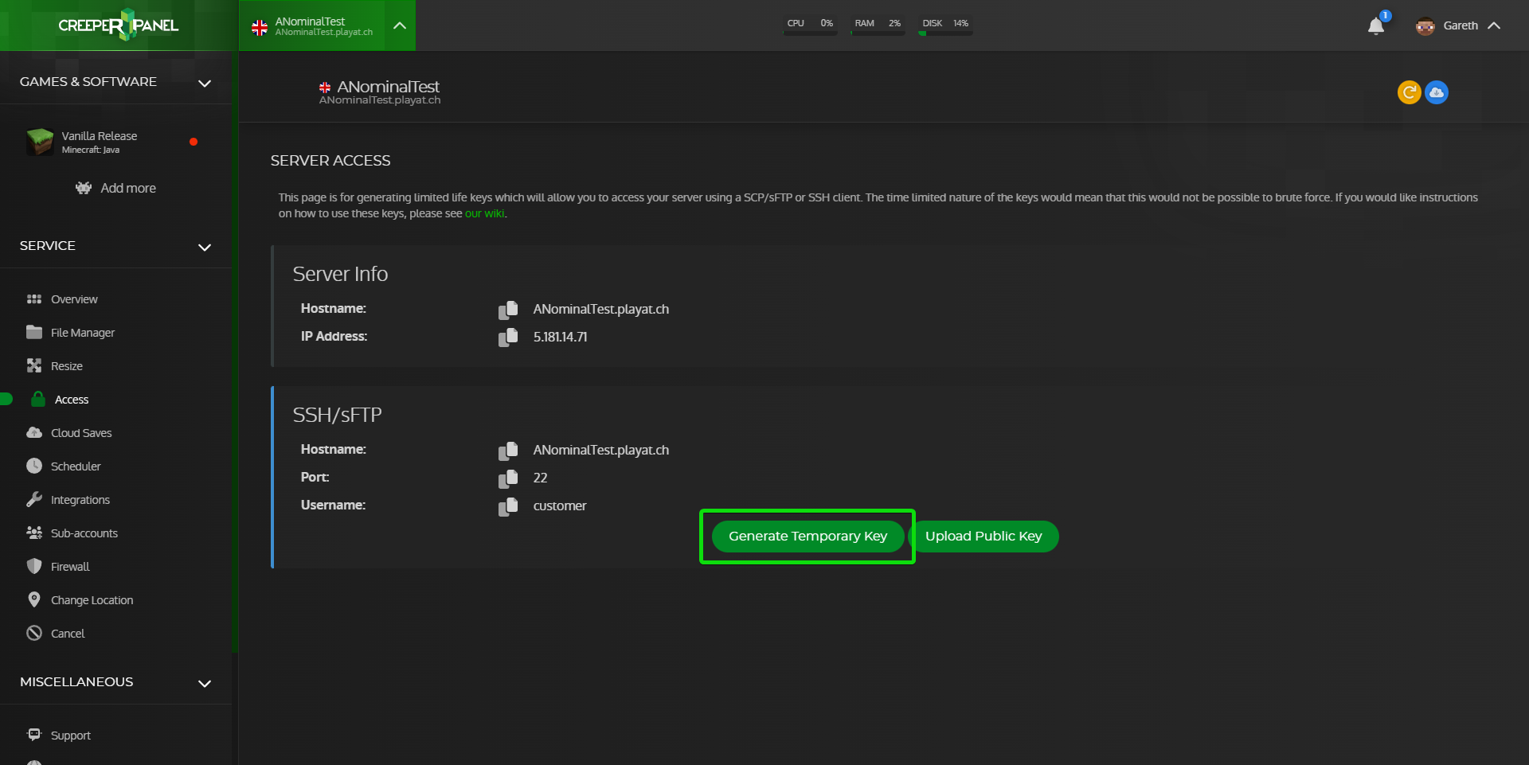Image resolution: width=1529 pixels, height=765 pixels.
Task: Copy the SSH/sFTP hostname
Action: tap(508, 451)
